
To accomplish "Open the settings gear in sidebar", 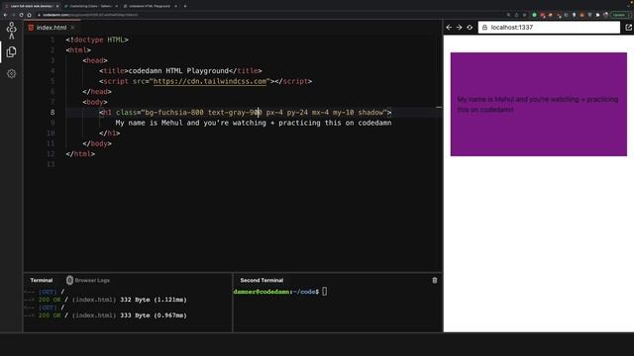I will coord(11,74).
